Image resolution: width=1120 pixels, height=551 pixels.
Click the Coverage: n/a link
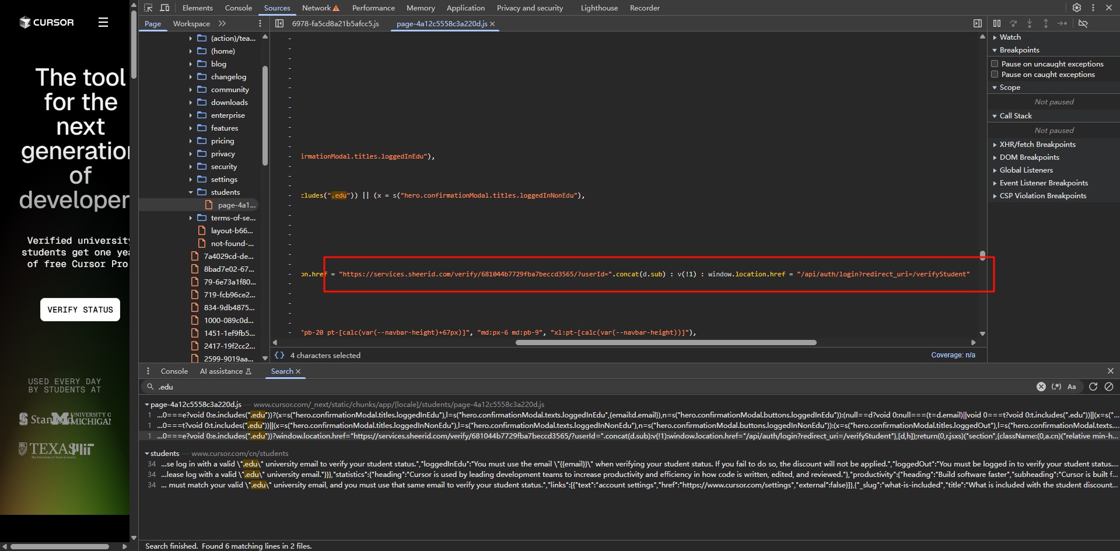(x=953, y=355)
